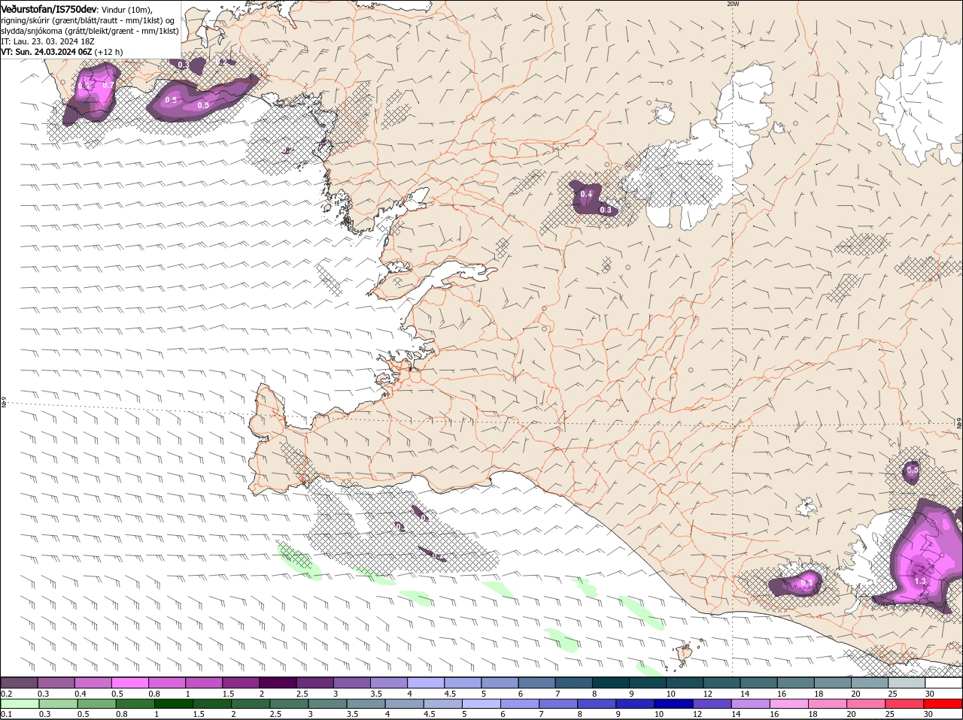The width and height of the screenshot is (963, 720).
Task: Pick upper scale dark teal swatch at 8
Action: pos(609,682)
